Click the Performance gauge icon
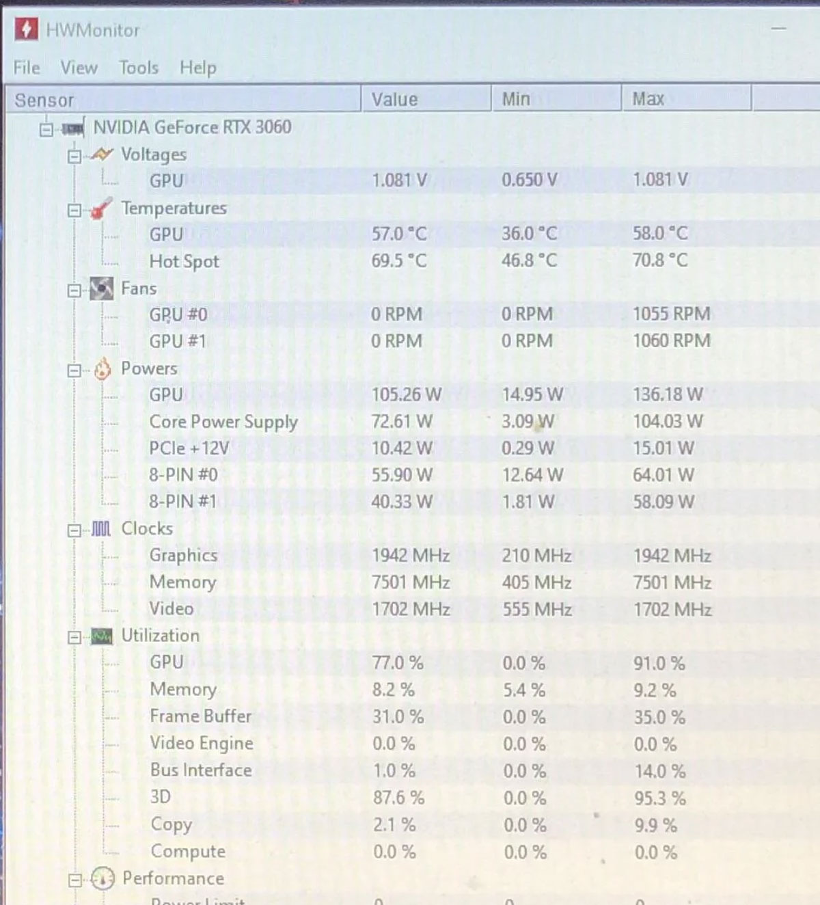 click(101, 878)
